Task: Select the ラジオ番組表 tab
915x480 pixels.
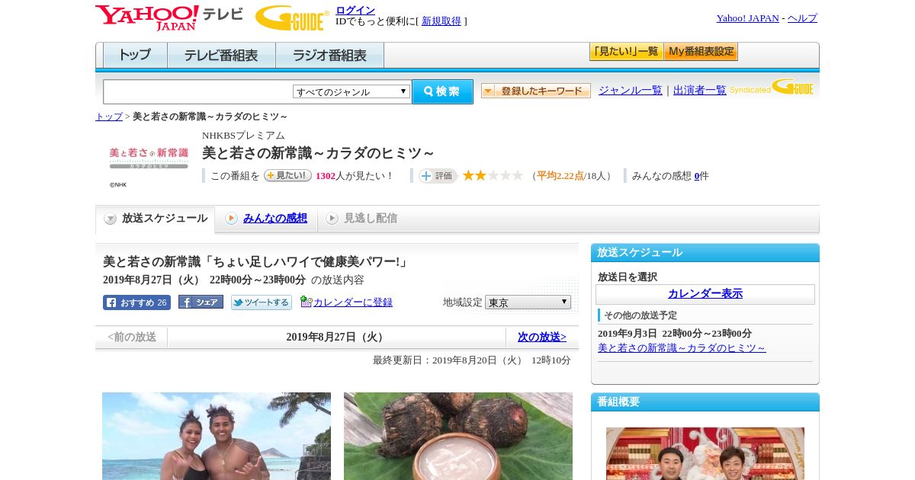Action: click(329, 56)
